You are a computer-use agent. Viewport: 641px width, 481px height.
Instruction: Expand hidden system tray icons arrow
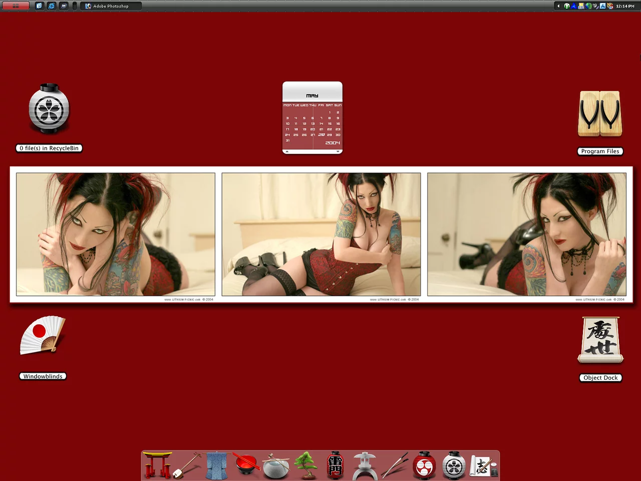558,6
